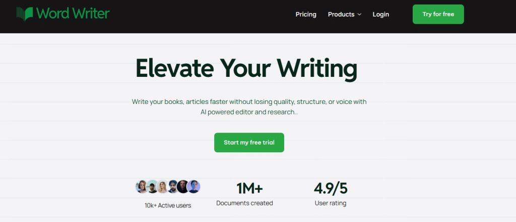Click the Try for free button
Screen dimensions: 516x222
(x=438, y=14)
